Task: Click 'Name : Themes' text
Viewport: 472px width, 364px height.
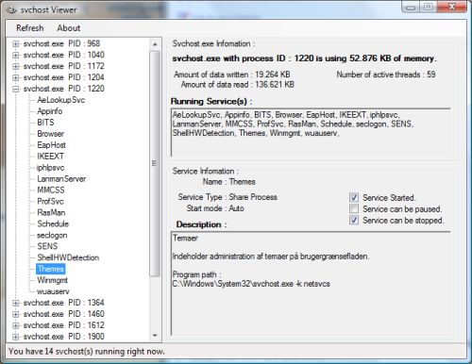Action: [x=229, y=182]
